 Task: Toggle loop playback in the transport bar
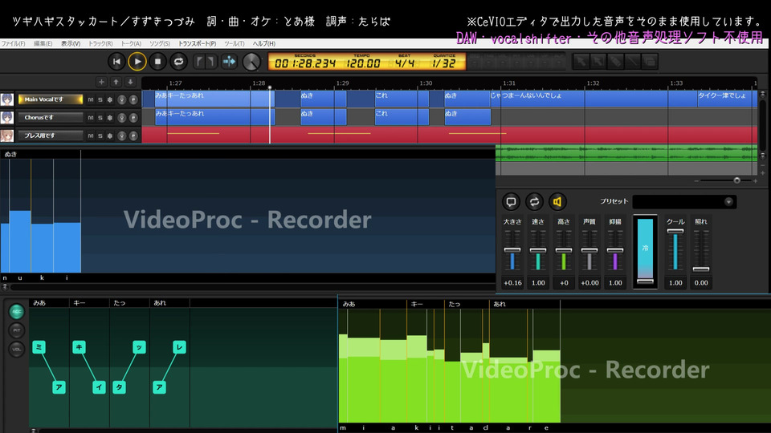click(178, 62)
